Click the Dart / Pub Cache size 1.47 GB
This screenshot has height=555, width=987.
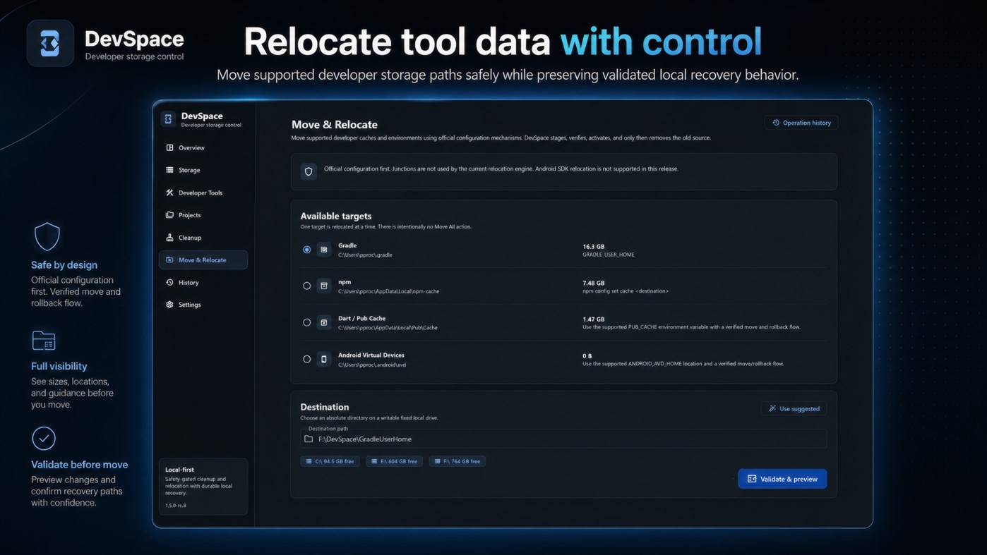[x=594, y=319]
